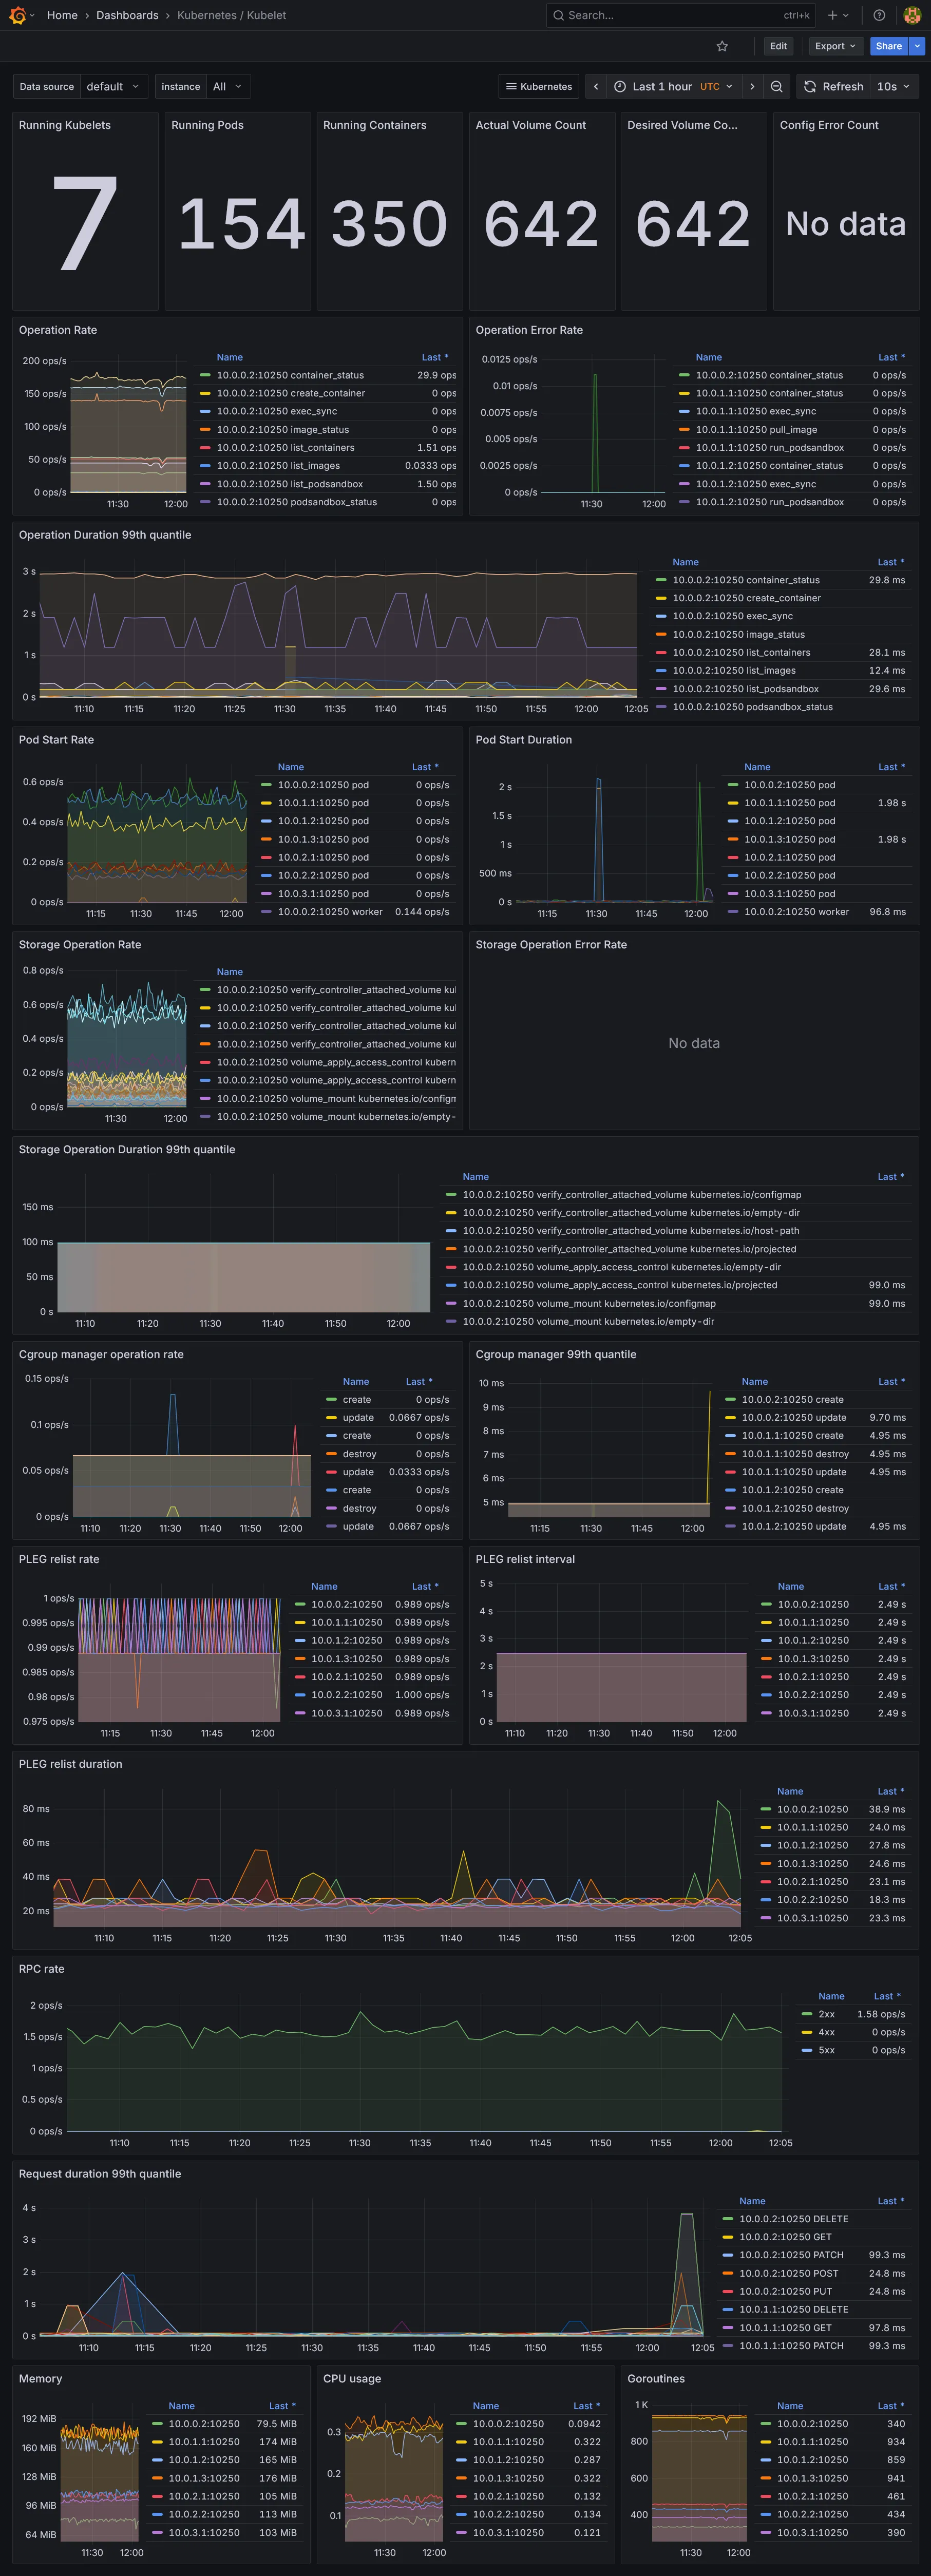Click the user avatar icon
Viewport: 931px width, 2576px height.
coord(911,15)
